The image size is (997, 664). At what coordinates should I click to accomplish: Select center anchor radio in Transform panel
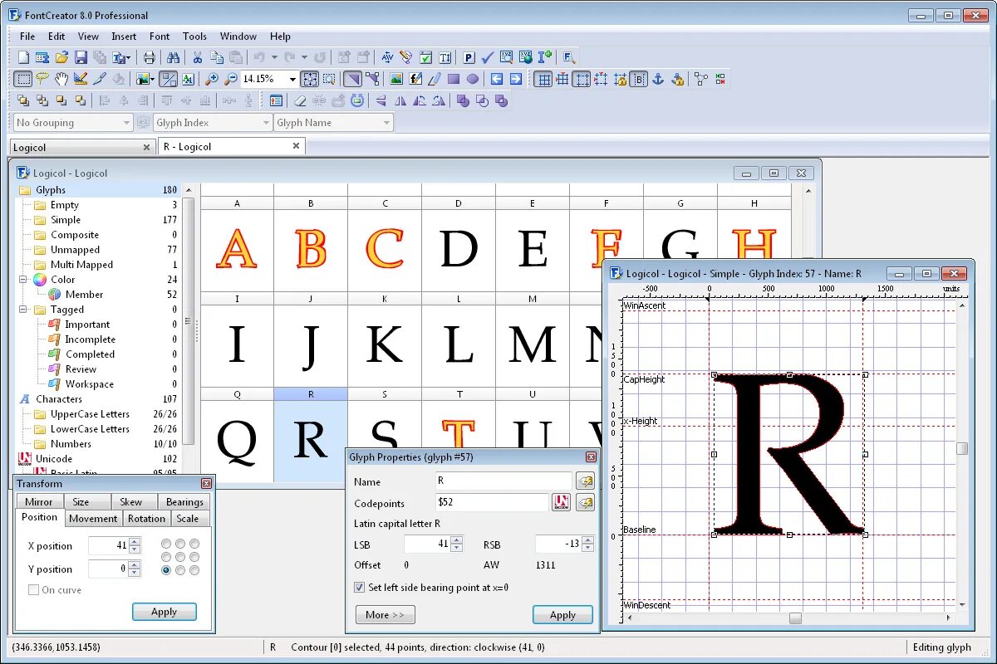point(180,557)
